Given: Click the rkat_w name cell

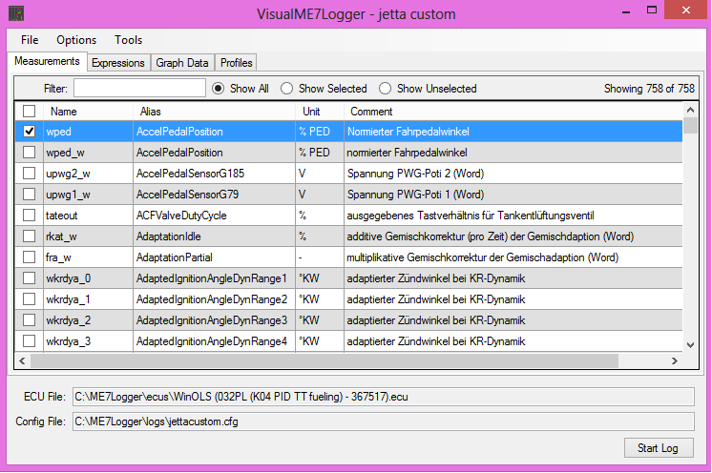Looking at the screenshot, I should [88, 236].
